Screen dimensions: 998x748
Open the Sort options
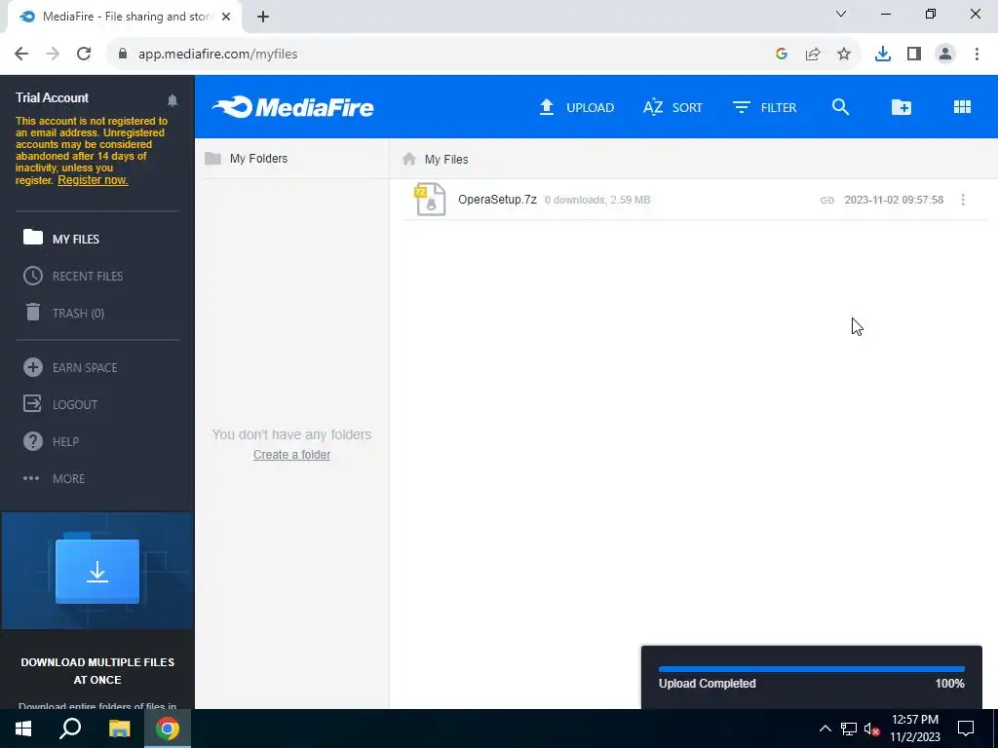[x=672, y=107]
